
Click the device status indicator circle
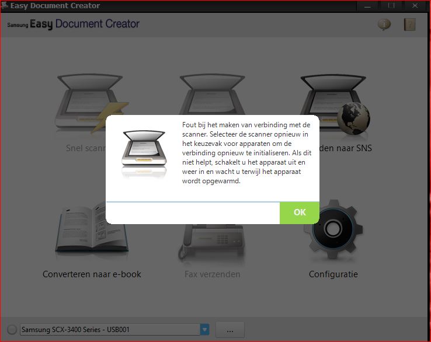coord(12,330)
